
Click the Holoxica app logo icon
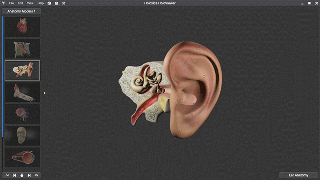4,3
